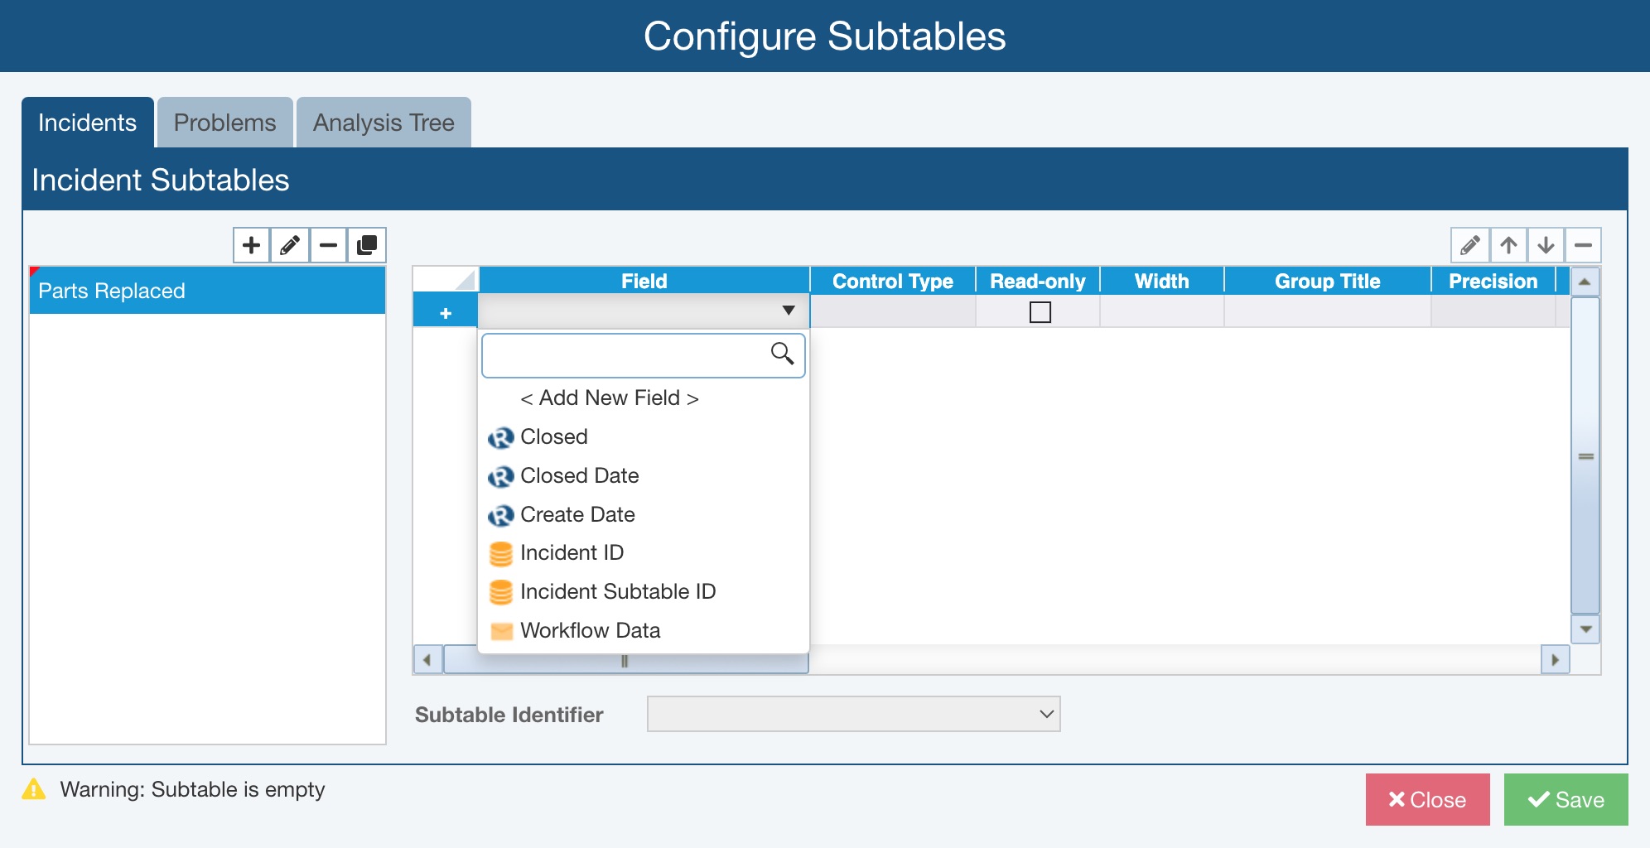Click the duplicate subtable copy icon
The height and width of the screenshot is (848, 1650).
click(x=367, y=245)
